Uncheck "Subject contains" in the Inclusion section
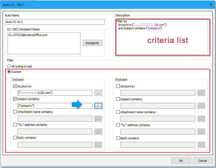This screenshot has height=168, width=216. click(15, 99)
